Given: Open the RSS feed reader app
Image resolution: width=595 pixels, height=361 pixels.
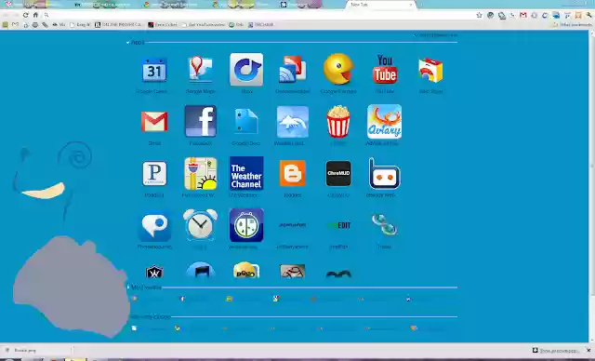Looking at the screenshot, I should [292, 70].
